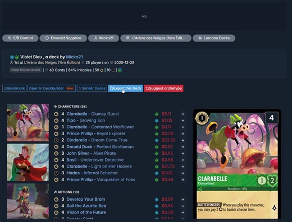Click plus icon for Tipo - Growing Son
The height and width of the screenshot is (222, 292).
point(183,121)
